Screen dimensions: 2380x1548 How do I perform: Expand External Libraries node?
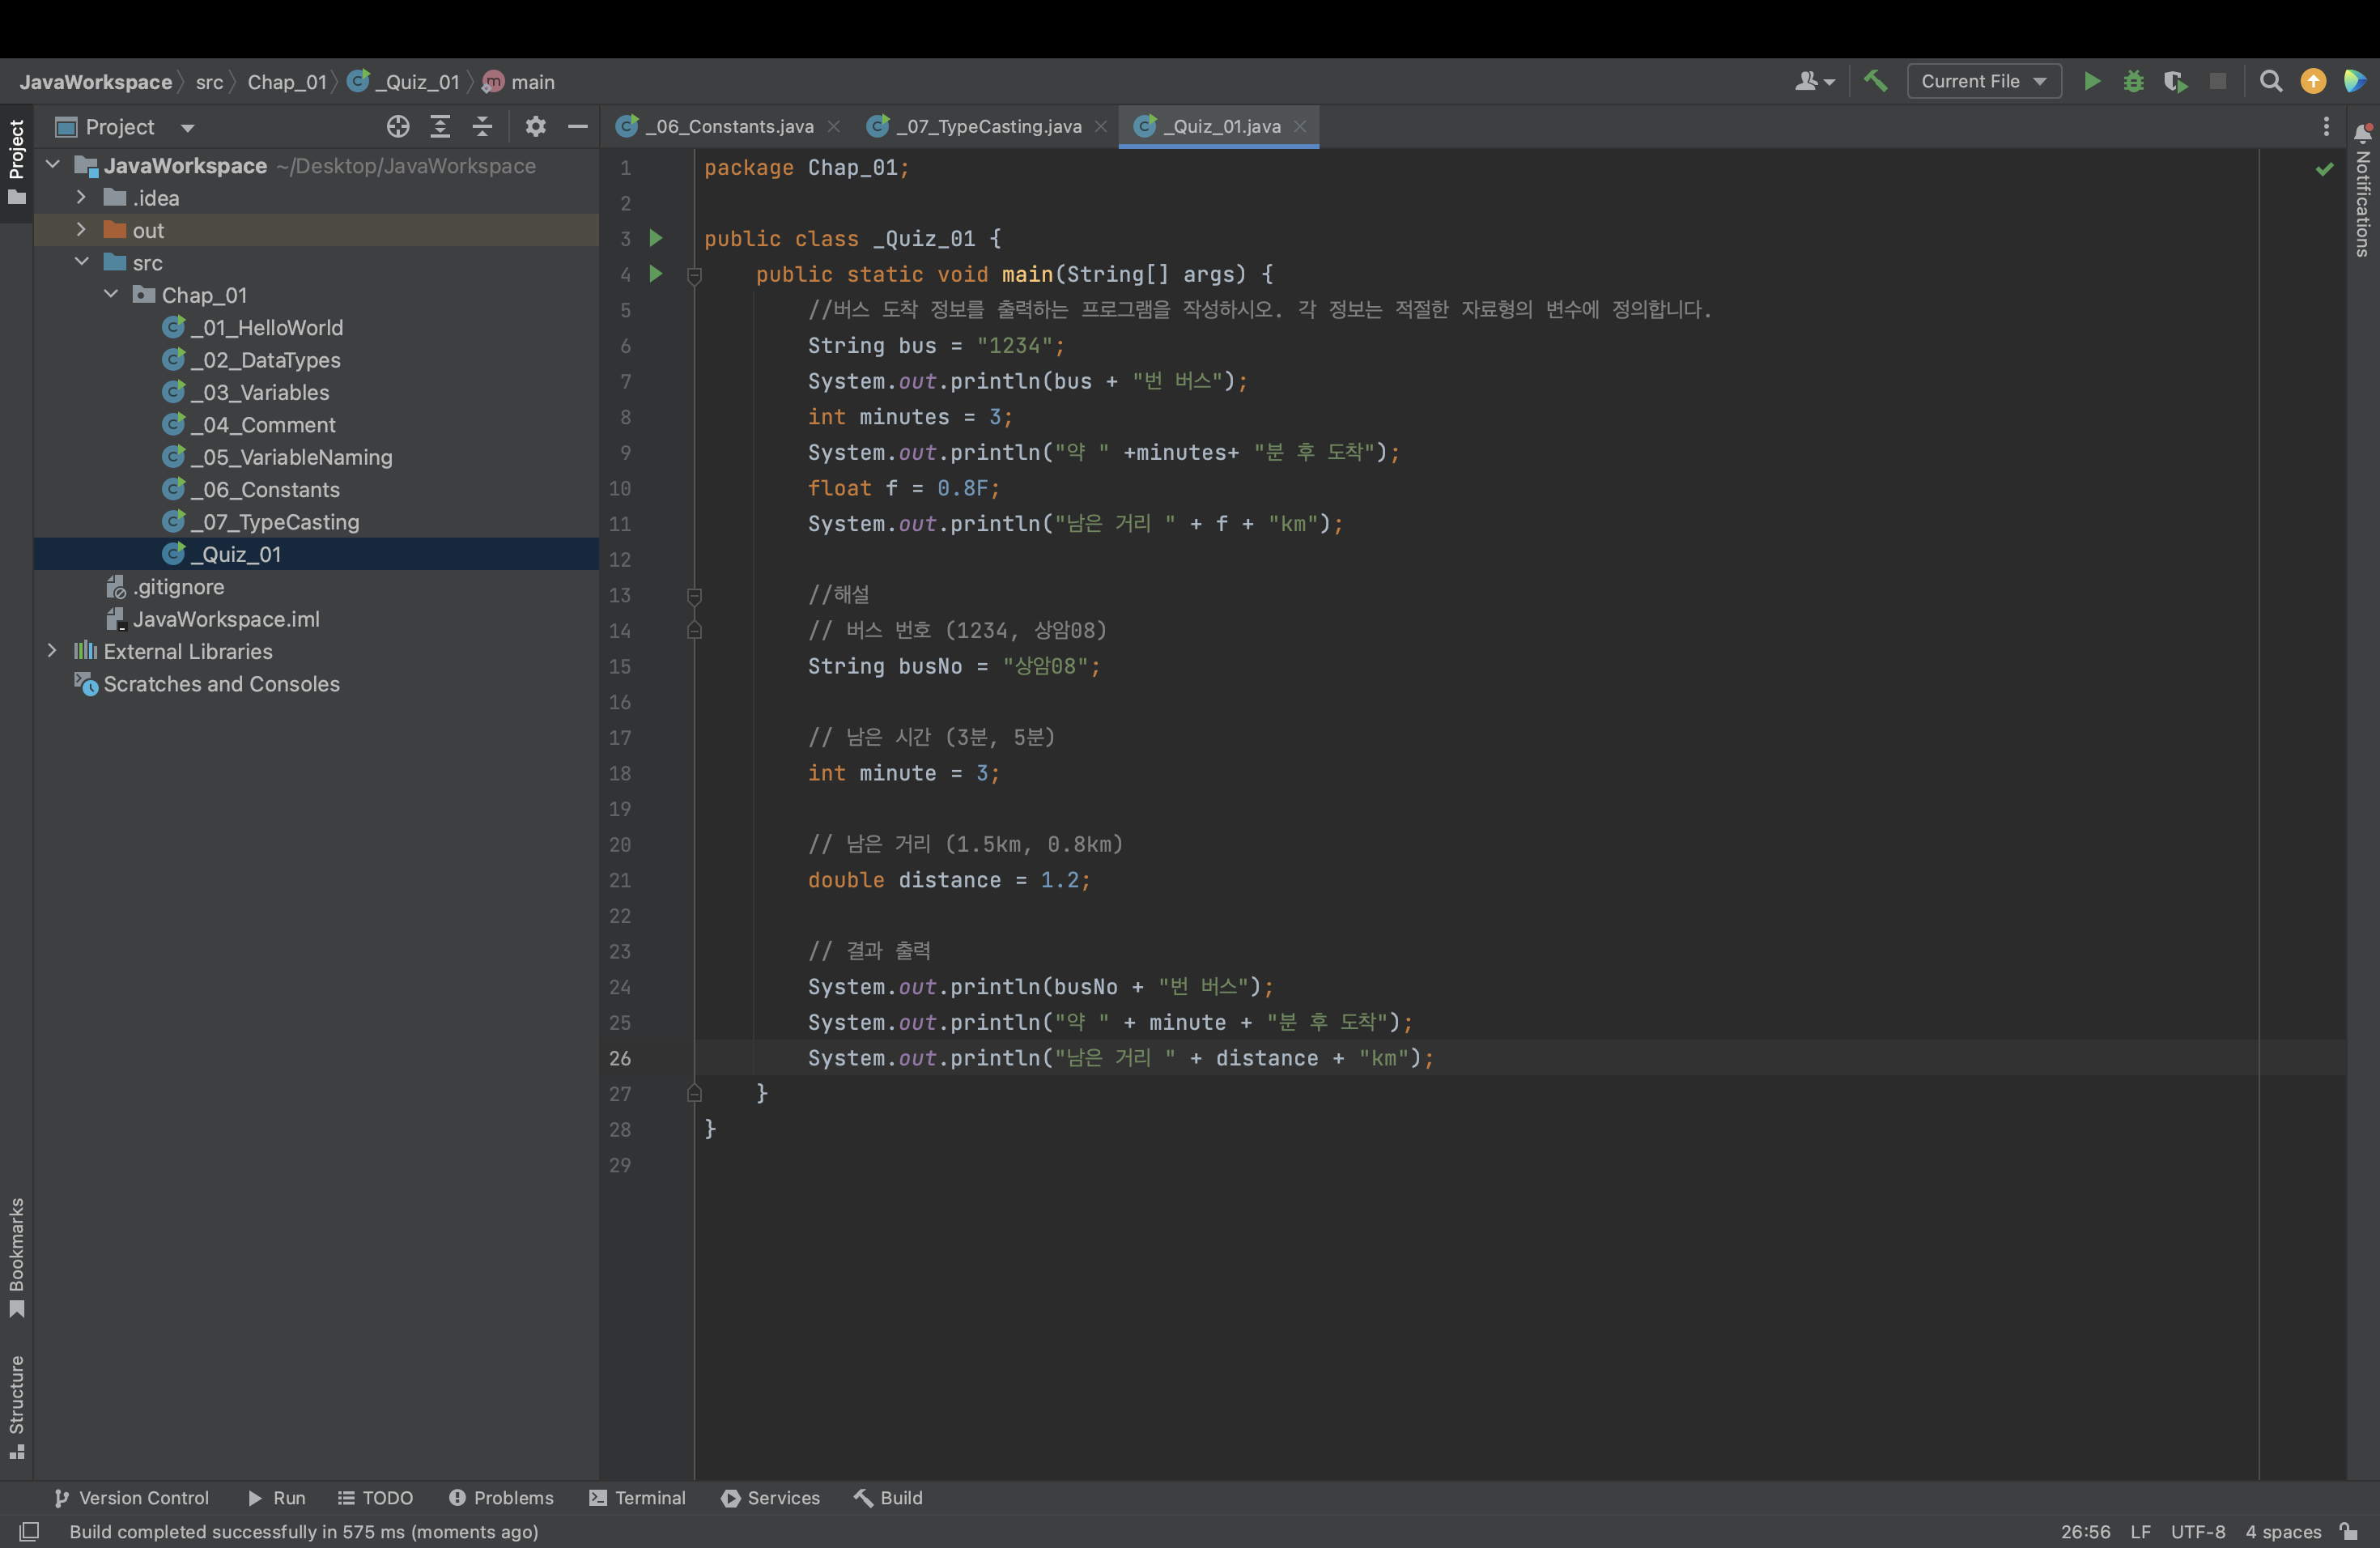tap(52, 651)
